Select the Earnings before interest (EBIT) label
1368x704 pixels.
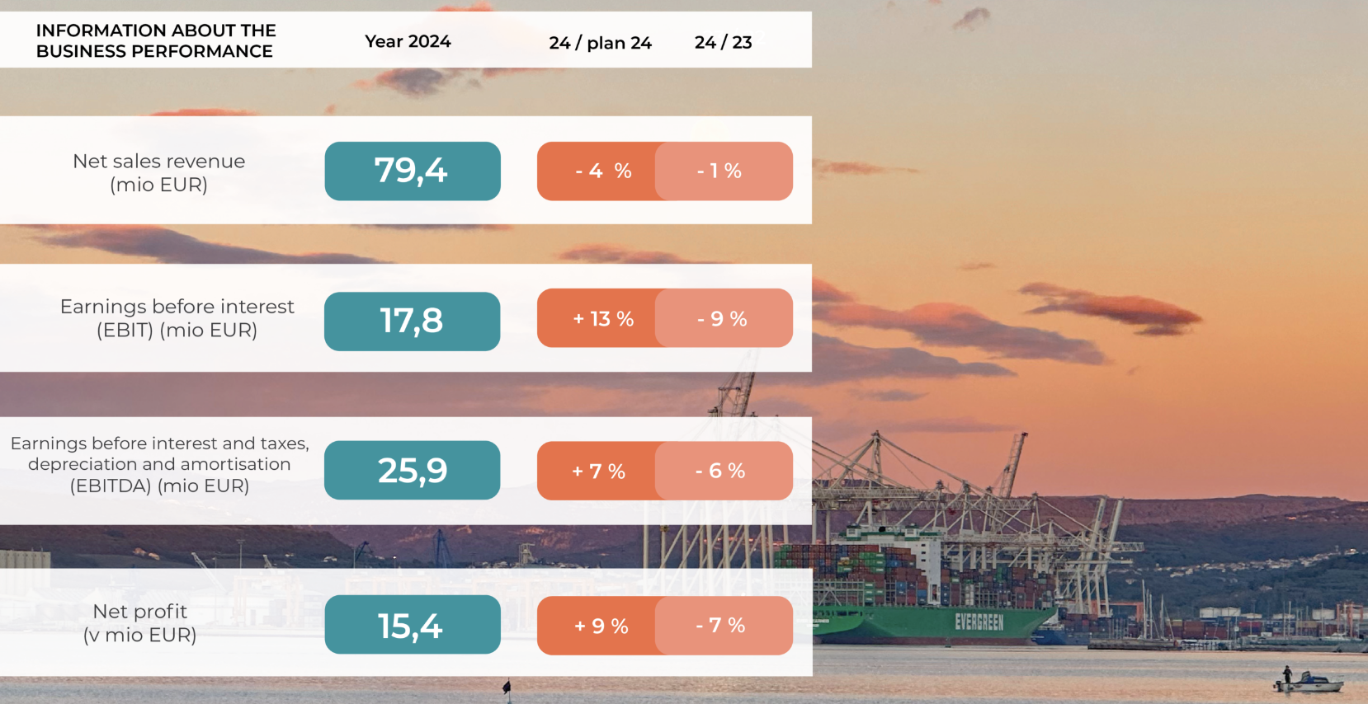coord(177,318)
